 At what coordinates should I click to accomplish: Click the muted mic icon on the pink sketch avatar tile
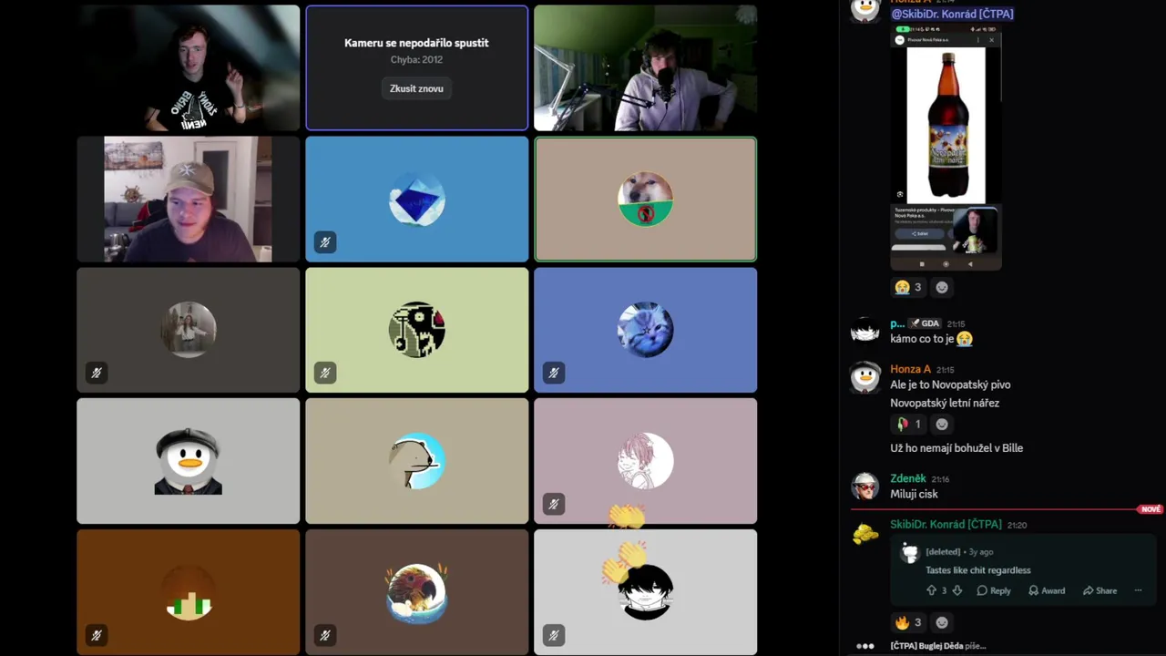tap(554, 504)
